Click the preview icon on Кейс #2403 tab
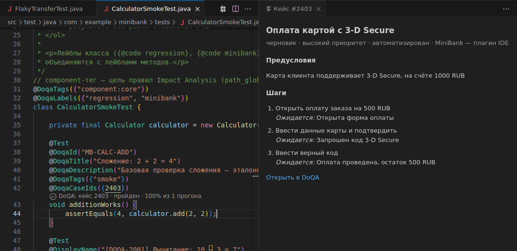Screen dimensions: 517x251 (269, 9)
